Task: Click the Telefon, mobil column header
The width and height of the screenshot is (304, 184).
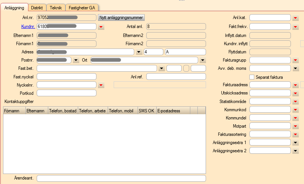Action: pos(123,111)
